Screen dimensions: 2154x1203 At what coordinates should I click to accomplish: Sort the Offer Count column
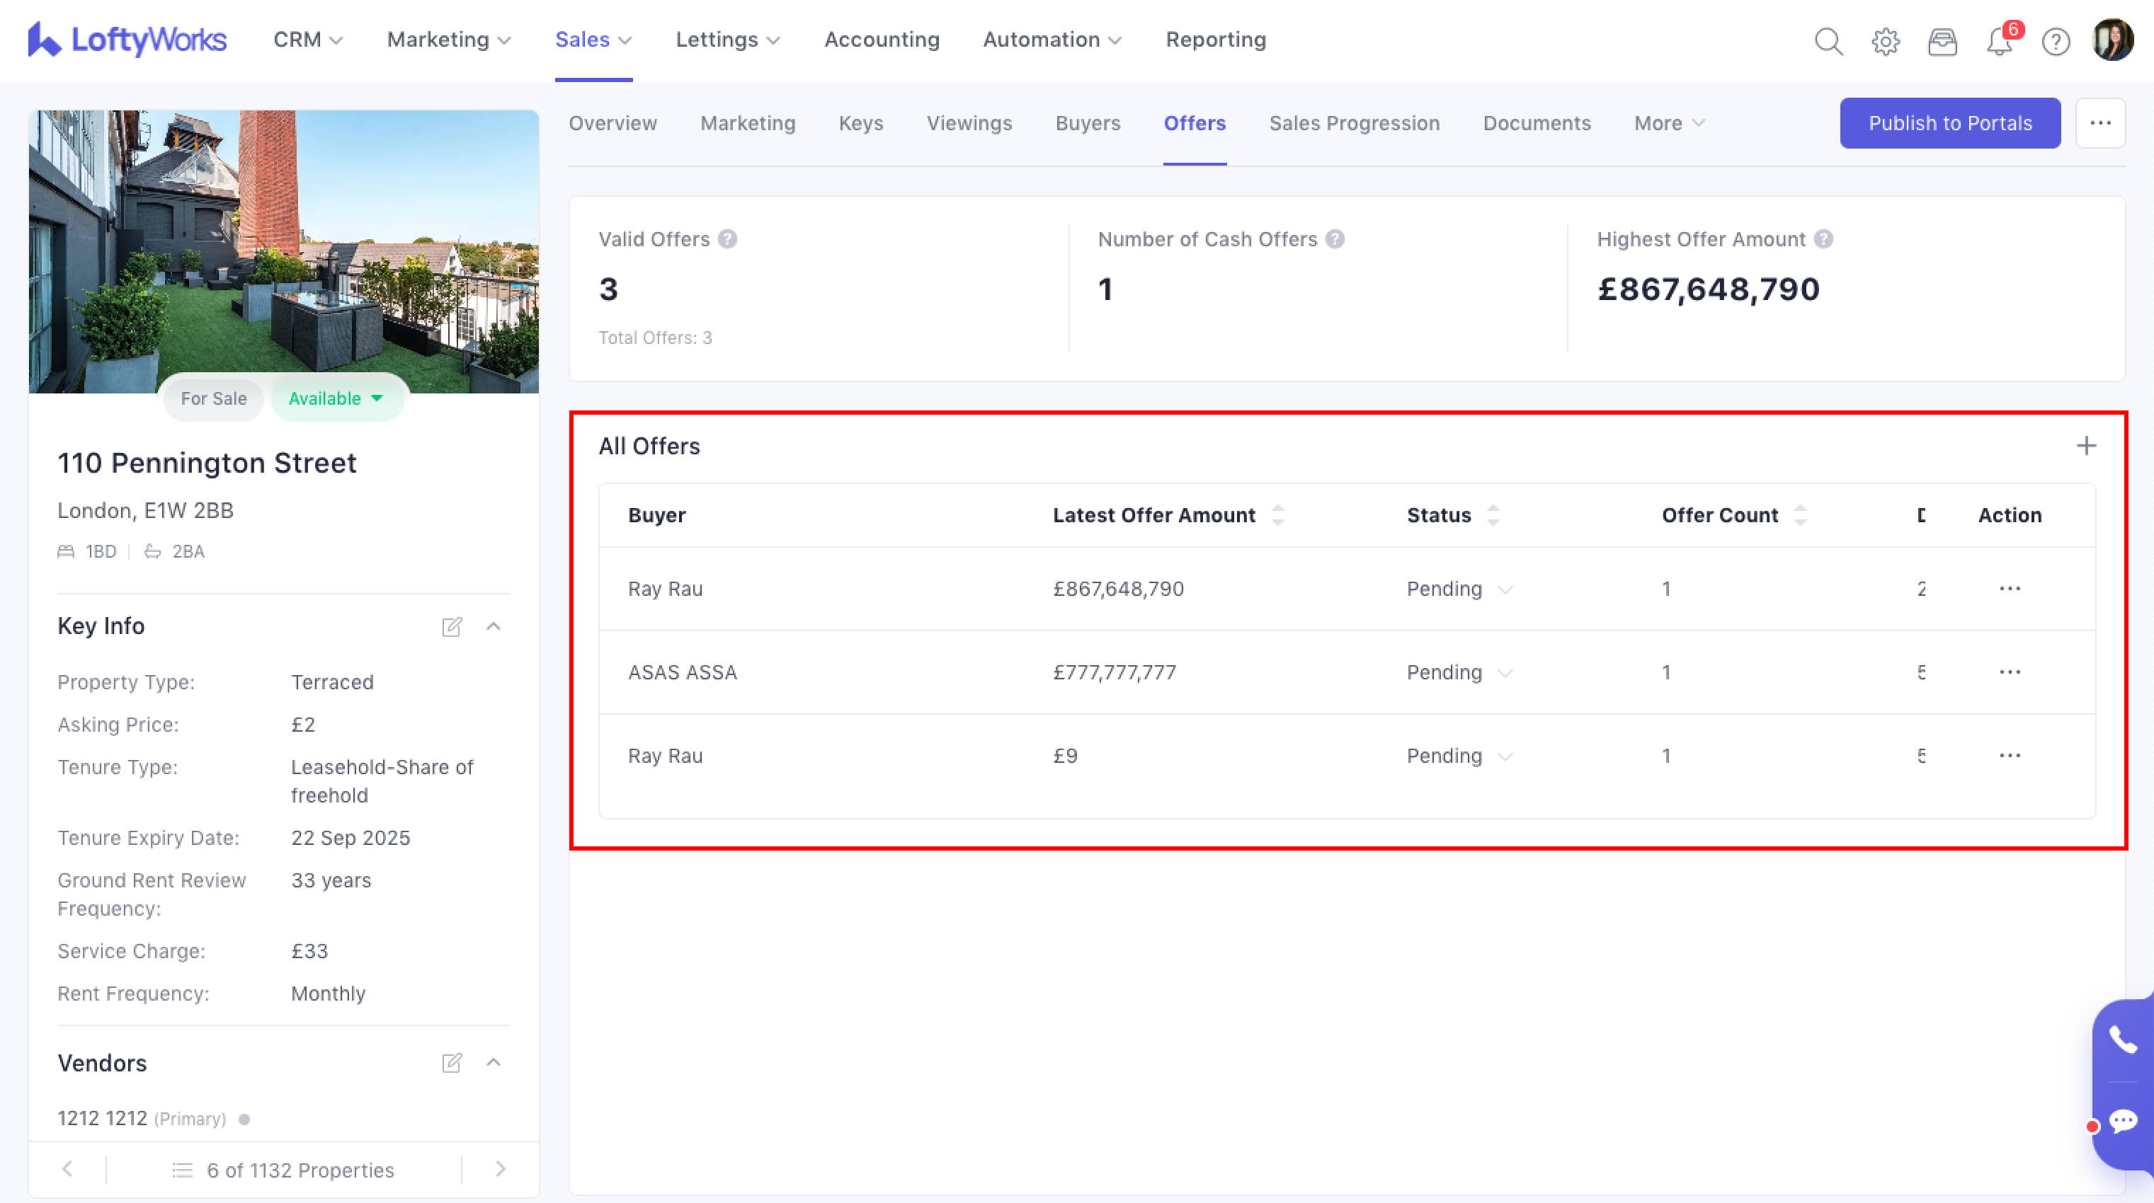(1800, 515)
